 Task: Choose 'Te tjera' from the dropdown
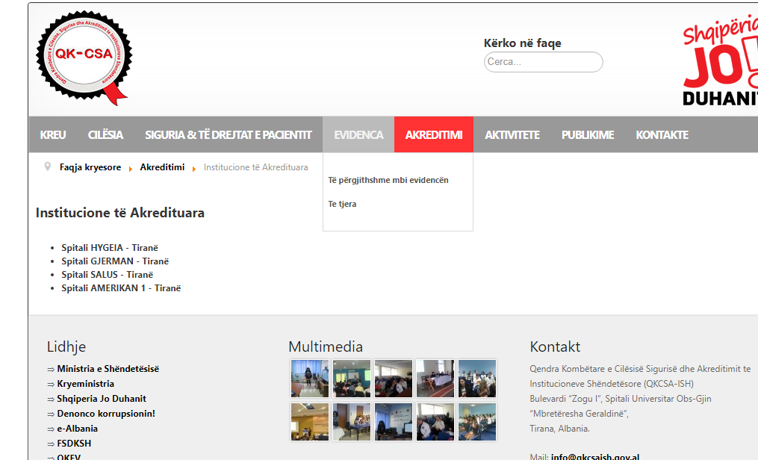(342, 204)
